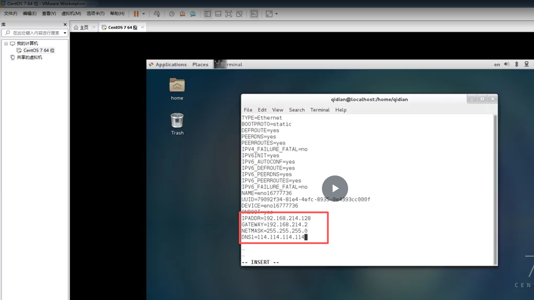
Task: Open the 虚拟机(M) menu
Action: (72, 14)
